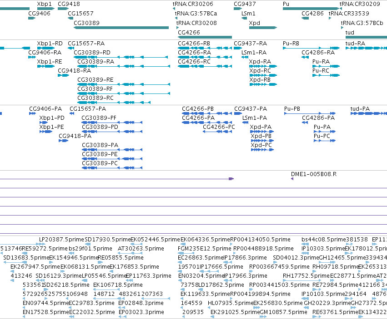387x319 pixels.
Task: Click the CG9418 gene name
Action: (69, 4)
